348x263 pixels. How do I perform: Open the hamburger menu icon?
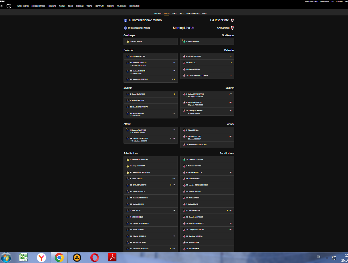[x=1, y=6]
